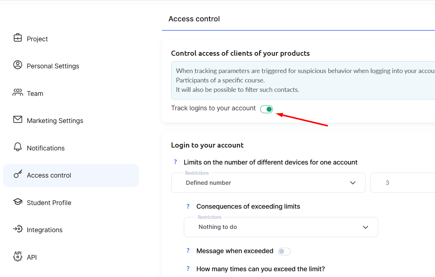Click help icon for Message when exceeded
435x277 pixels.
tap(188, 251)
